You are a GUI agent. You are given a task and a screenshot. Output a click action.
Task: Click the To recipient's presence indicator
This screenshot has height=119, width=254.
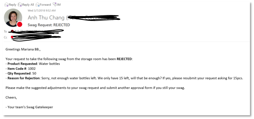(x=12, y=31)
